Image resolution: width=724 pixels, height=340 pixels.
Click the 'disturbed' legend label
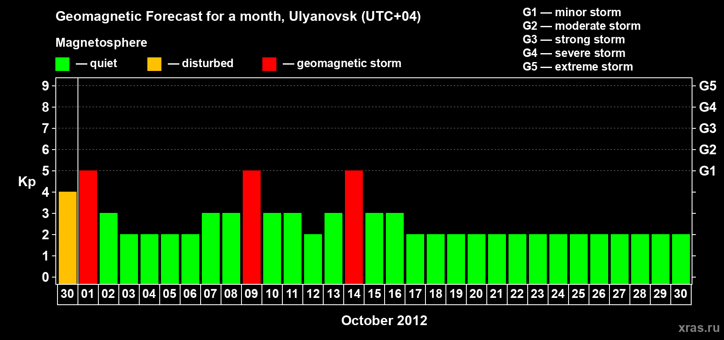pyautogui.click(x=207, y=63)
